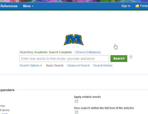The image size is (148, 114).
Task: View the Search History
Action: (103, 66)
